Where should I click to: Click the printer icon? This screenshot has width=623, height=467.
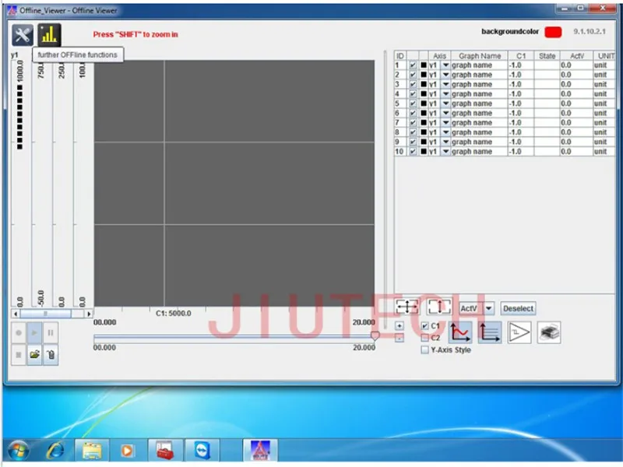tap(549, 332)
